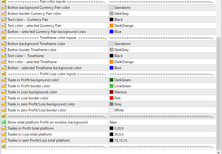Pick the DarkGreen swatch for Profit background
The image size is (222, 154).
click(111, 80)
